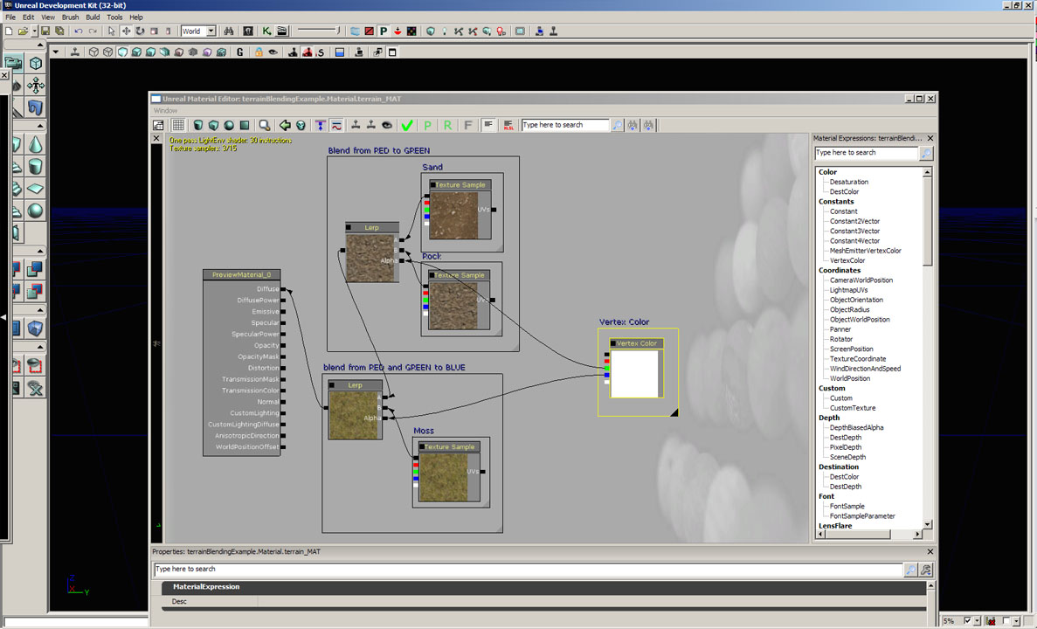
Task: Open the properties wrench options dropdown
Action: coord(925,570)
